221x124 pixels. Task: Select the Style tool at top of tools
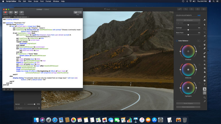205,20
